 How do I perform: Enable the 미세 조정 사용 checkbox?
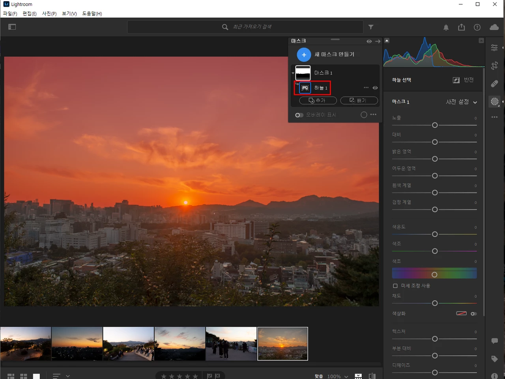click(395, 286)
